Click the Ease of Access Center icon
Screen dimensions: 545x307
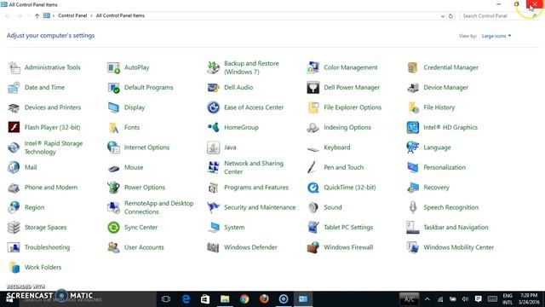[213, 107]
